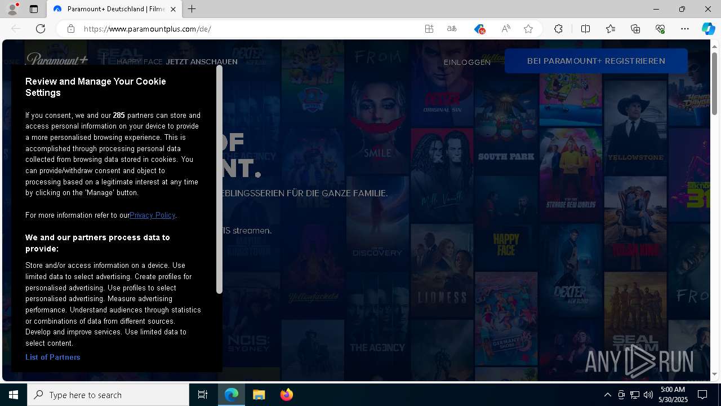The image size is (721, 406).
Task: Select the Yellowstone poster thumbnail
Action: coord(635,126)
